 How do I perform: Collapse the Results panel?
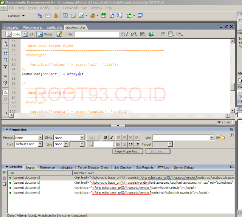[x=7, y=167]
